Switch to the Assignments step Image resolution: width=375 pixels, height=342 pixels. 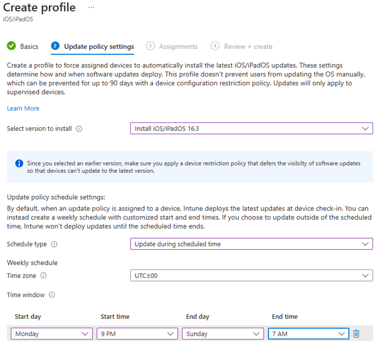click(x=178, y=47)
